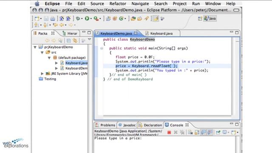Click the New Java Project icon

point(108,18)
